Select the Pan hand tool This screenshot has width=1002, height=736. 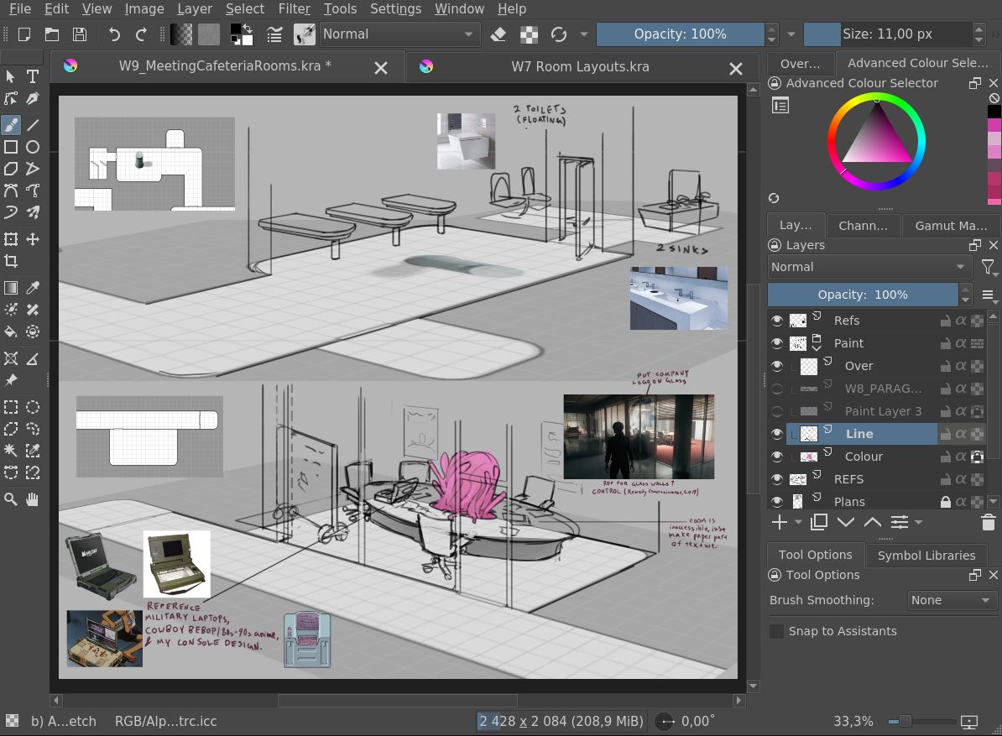33,499
